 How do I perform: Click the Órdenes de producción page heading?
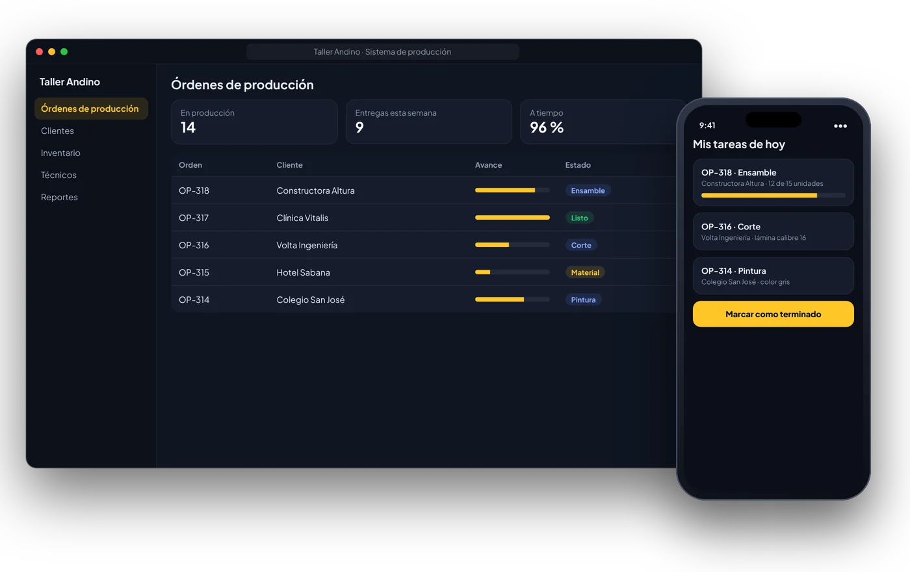pos(242,84)
